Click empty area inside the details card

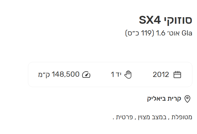tap(100, 82)
